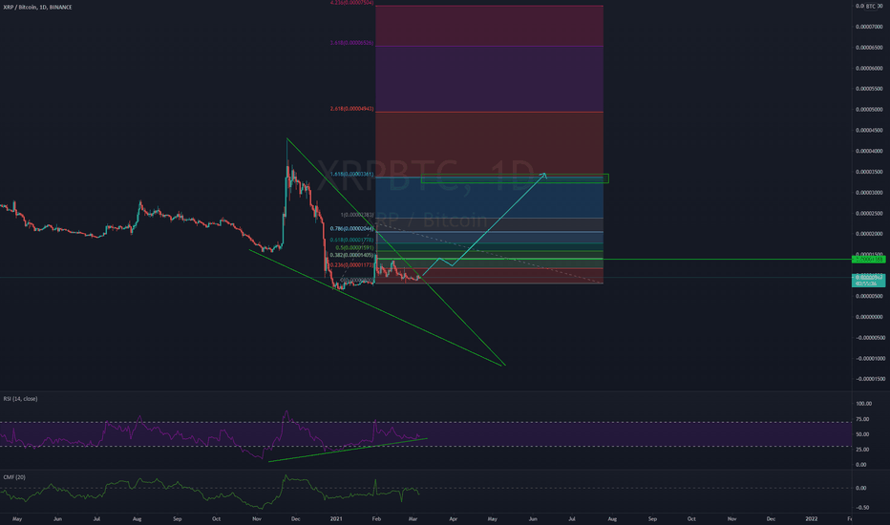890x525 pixels.
Task: Click the 0.00003500 price scale value
Action: tap(869, 172)
